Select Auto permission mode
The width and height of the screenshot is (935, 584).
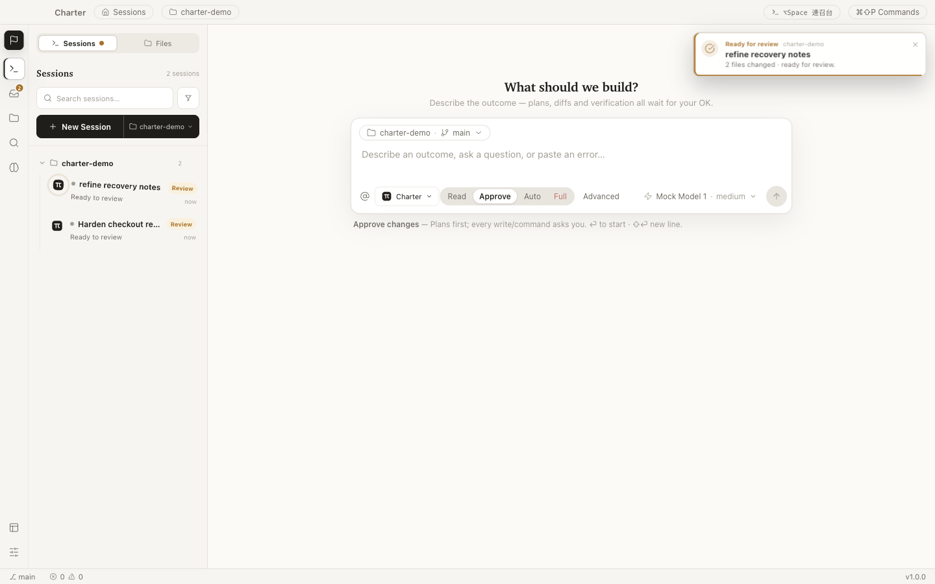[532, 197]
